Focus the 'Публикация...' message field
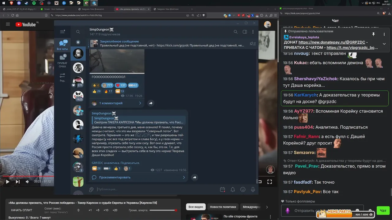This screenshot has height=220, width=392. [156, 189]
